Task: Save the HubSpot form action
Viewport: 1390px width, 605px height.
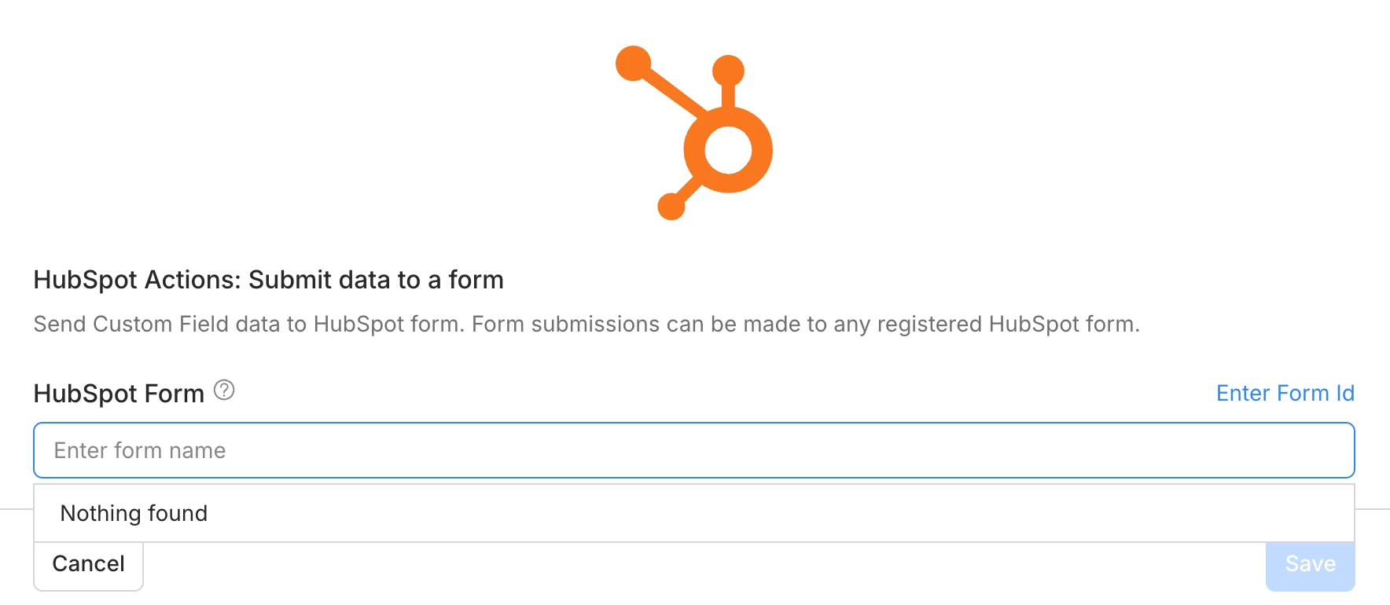Action: (x=1310, y=564)
